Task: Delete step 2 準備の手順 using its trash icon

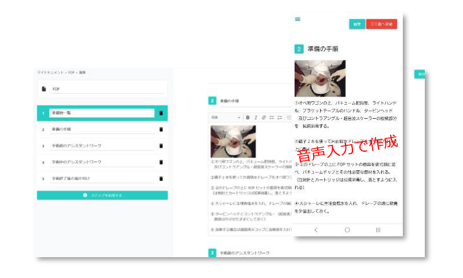Action: click(161, 129)
